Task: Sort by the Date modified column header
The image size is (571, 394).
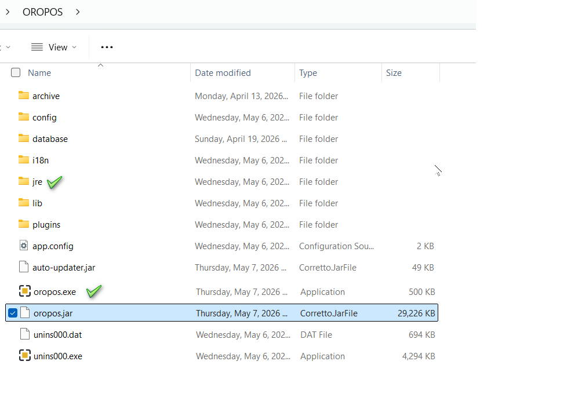Action: tap(223, 73)
